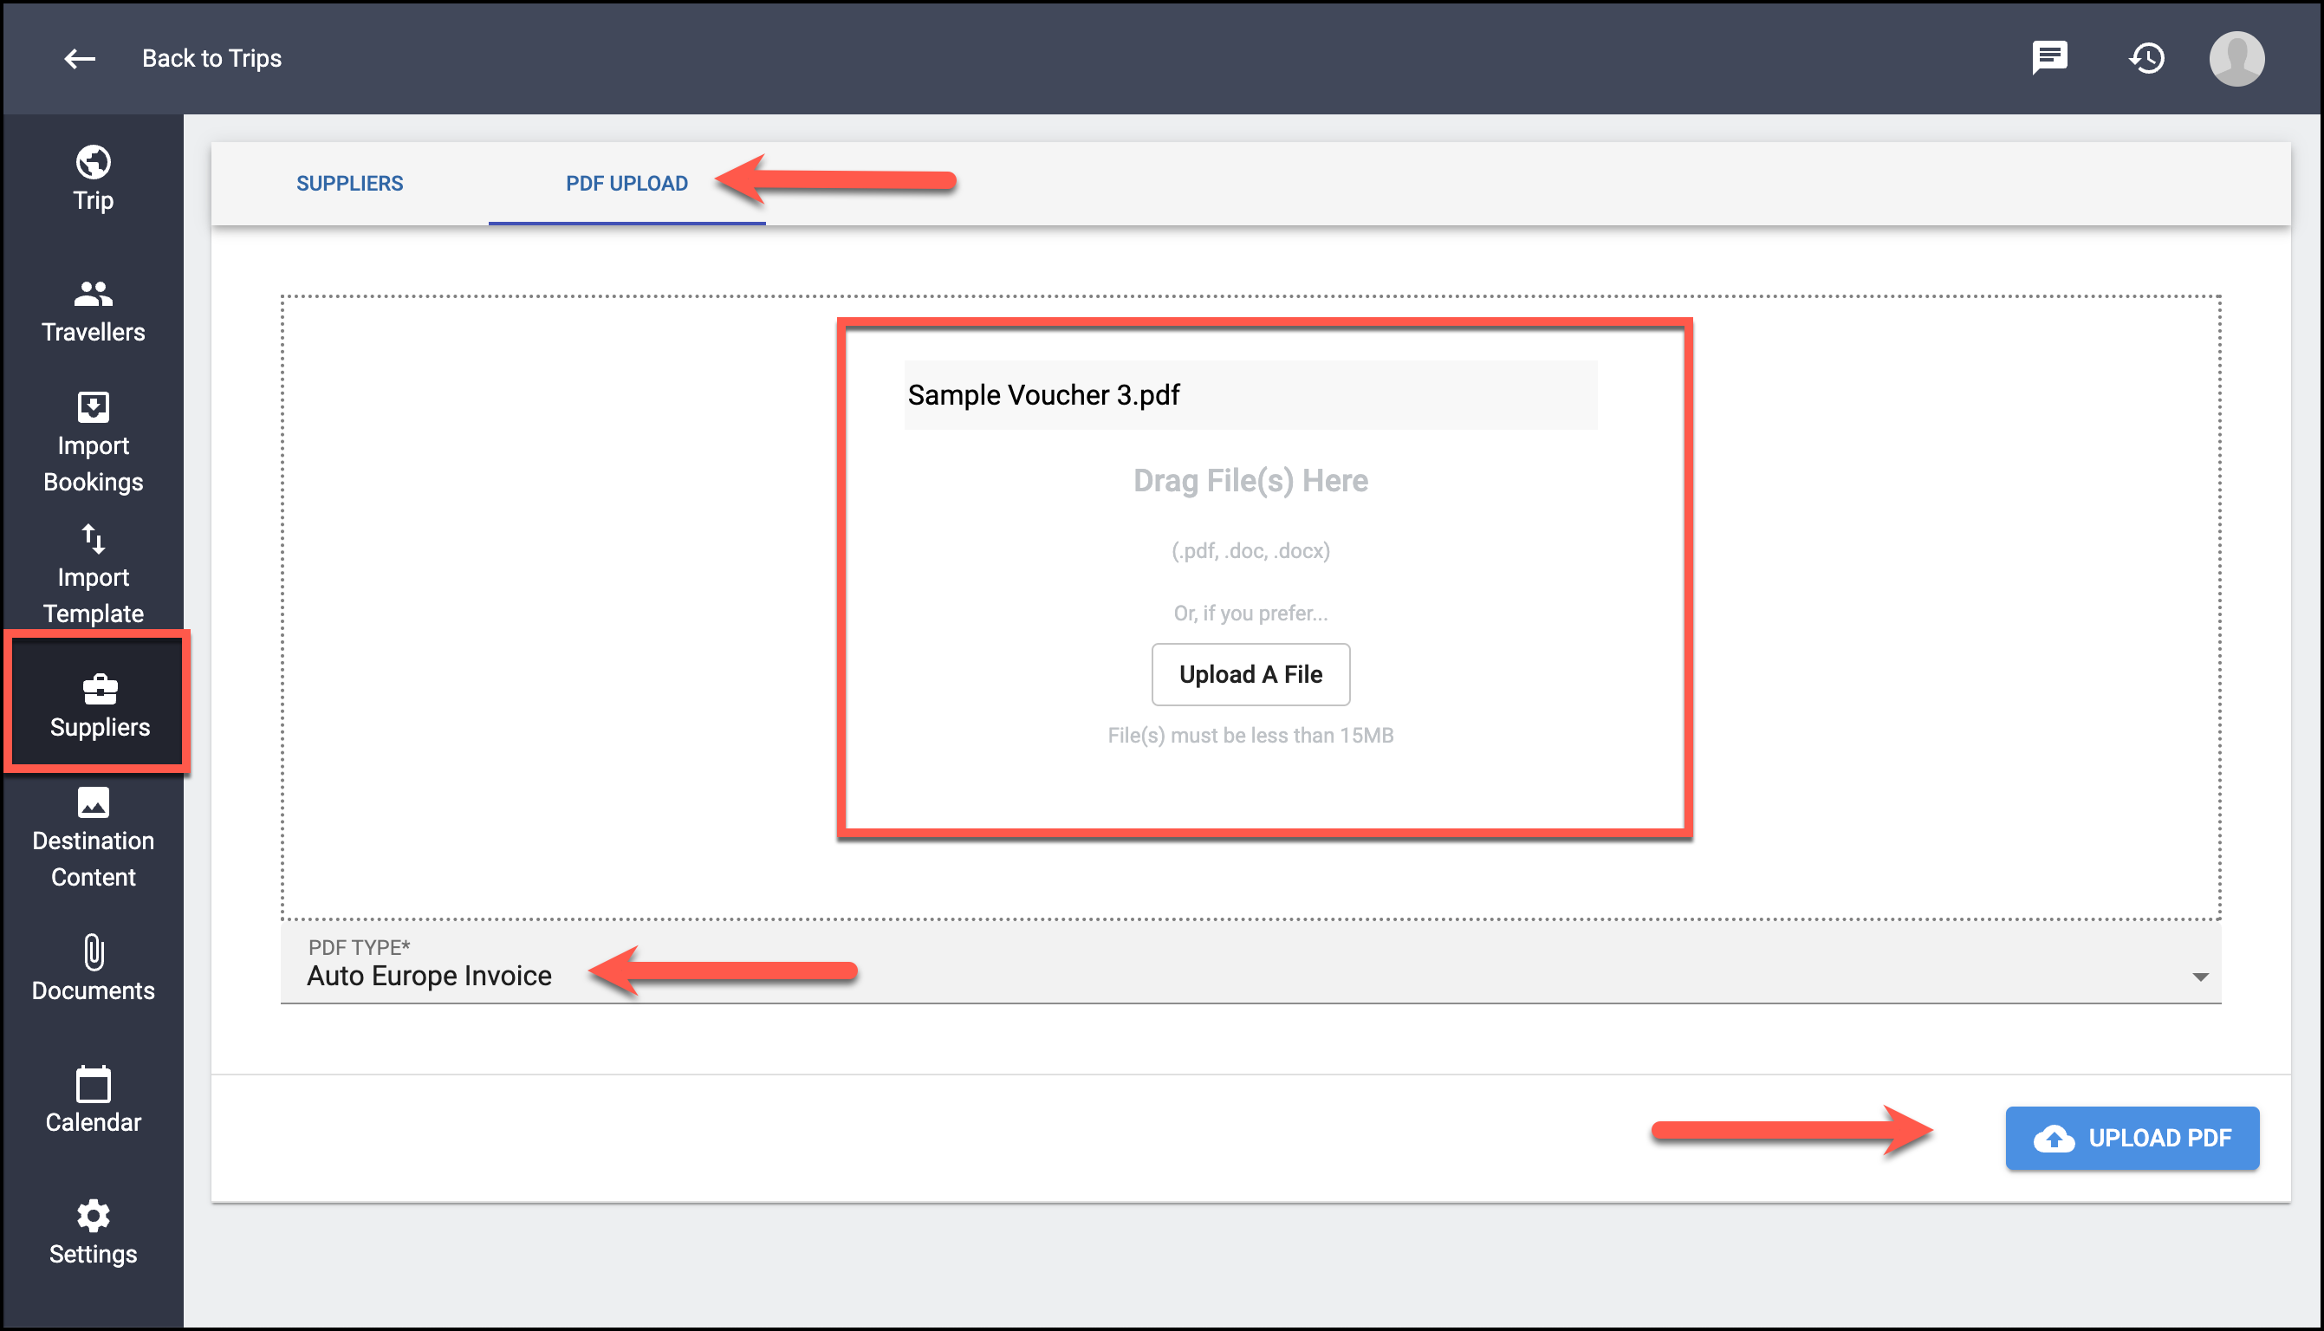
Task: Open the Trip globe sidebar item
Action: coord(94,179)
